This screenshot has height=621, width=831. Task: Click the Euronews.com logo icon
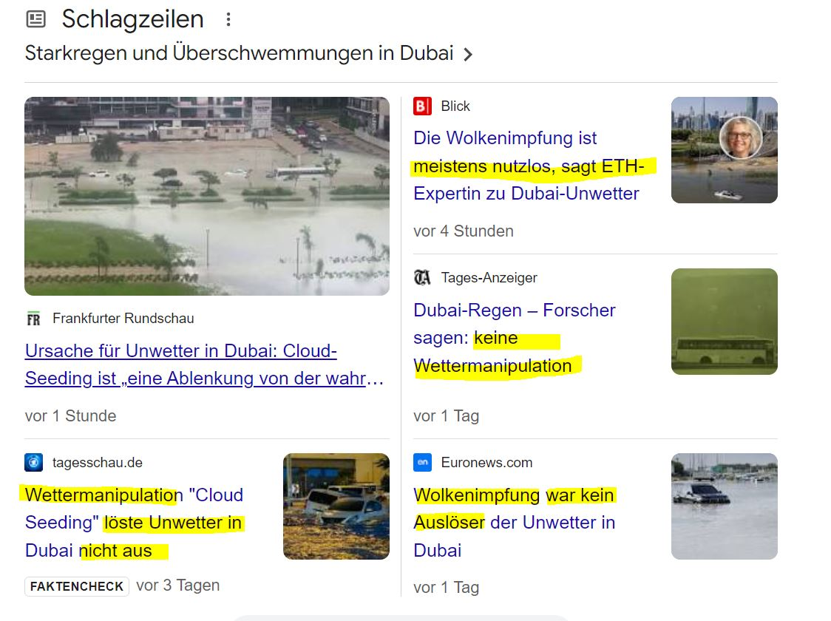tap(422, 463)
